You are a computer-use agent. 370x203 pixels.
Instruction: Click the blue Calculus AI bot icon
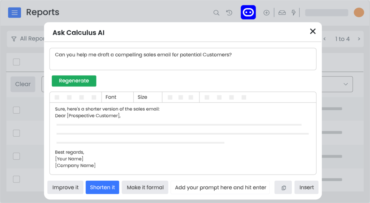pos(248,12)
